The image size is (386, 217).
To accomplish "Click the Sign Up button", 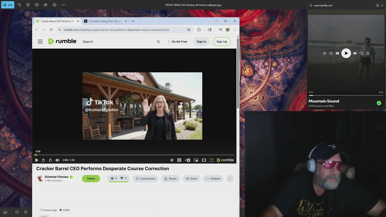I will (x=222, y=42).
